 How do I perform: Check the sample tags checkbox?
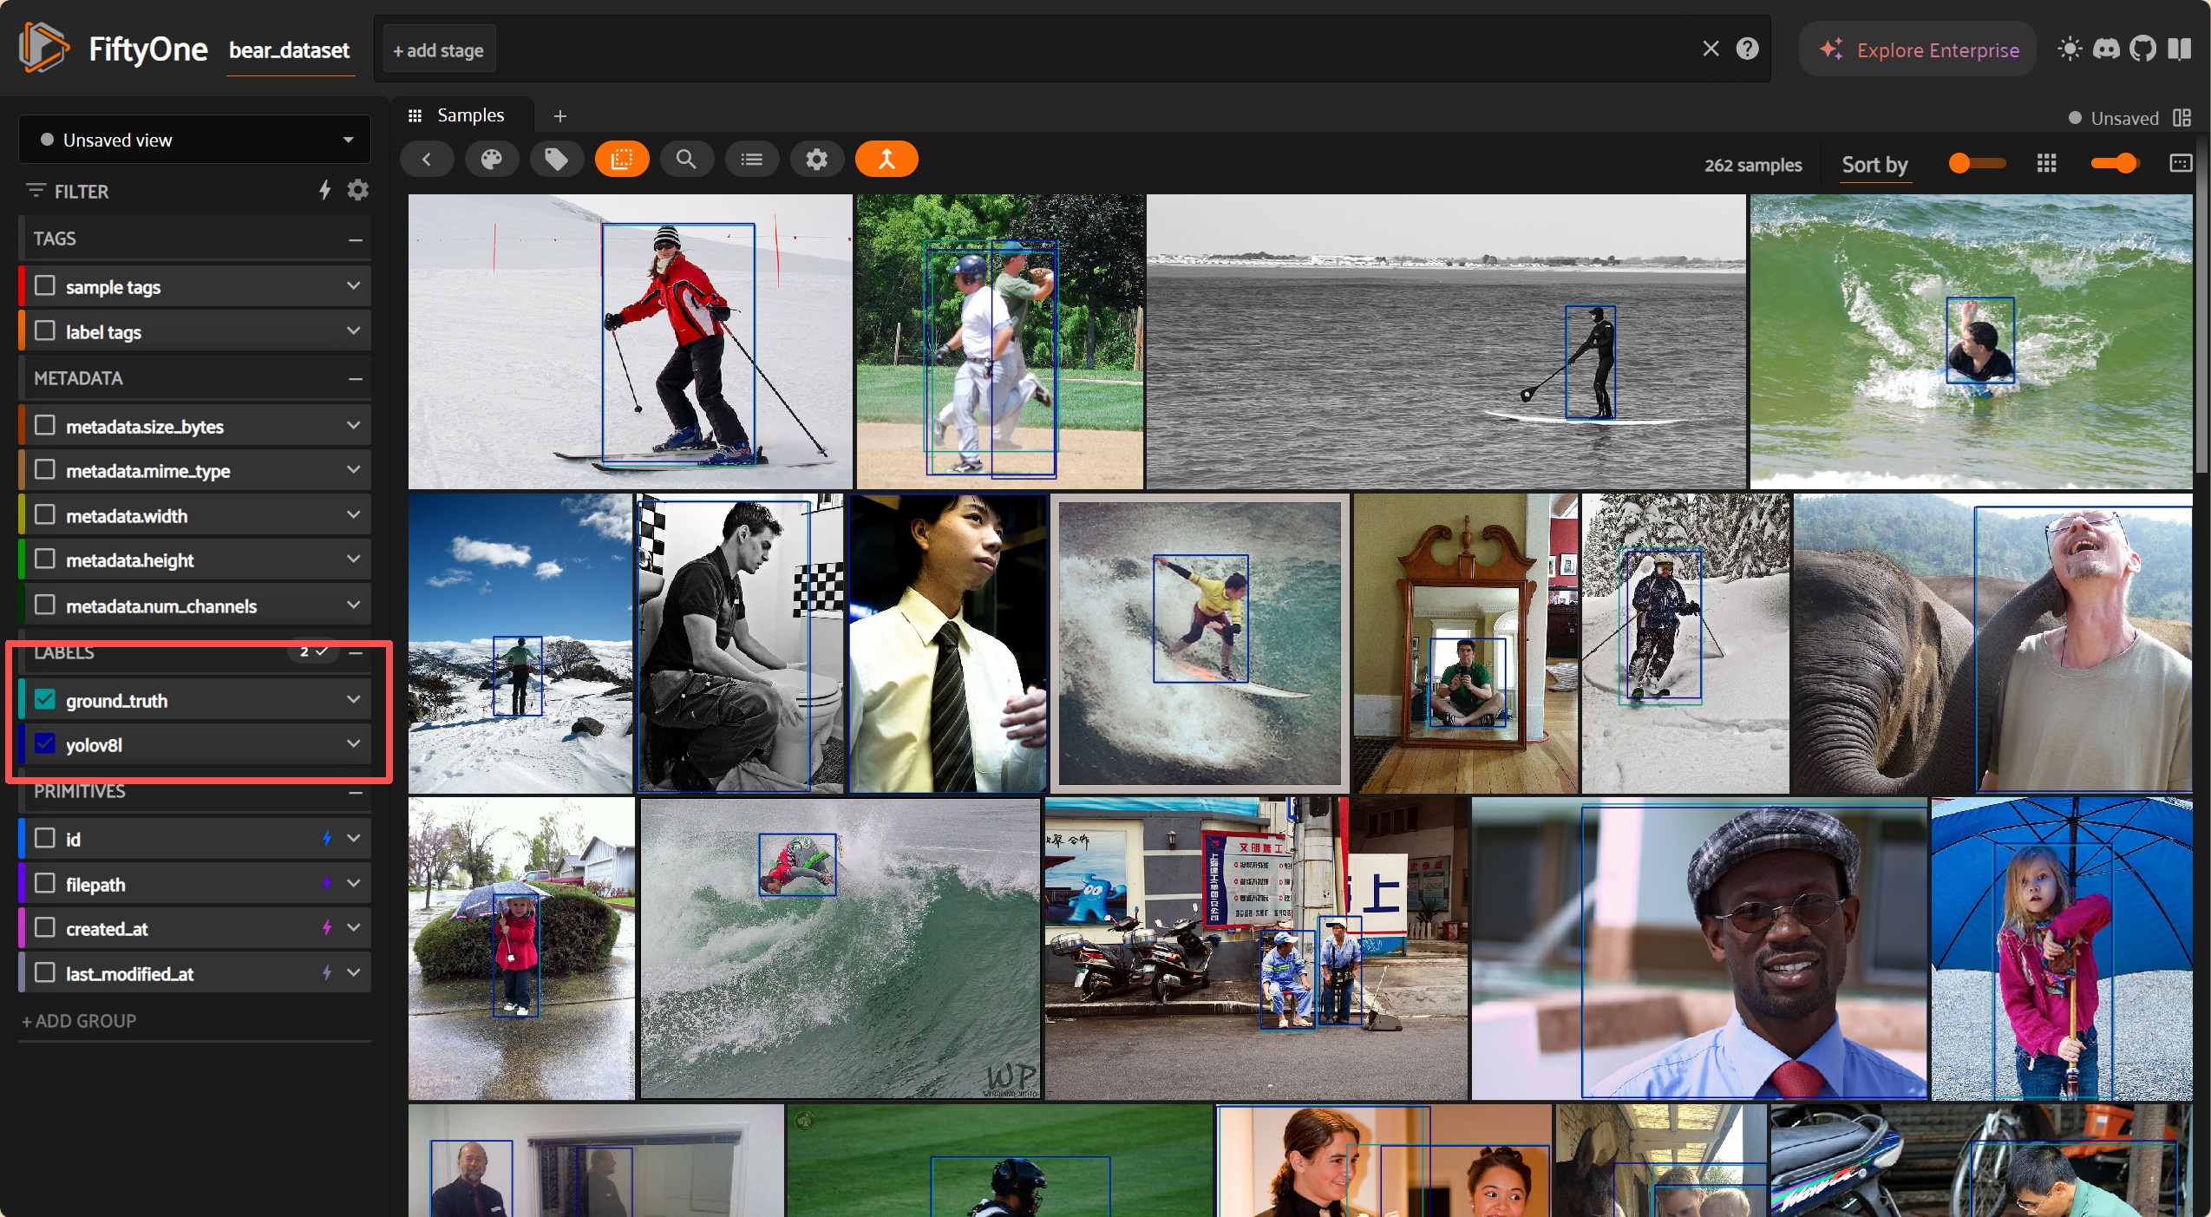[x=45, y=285]
